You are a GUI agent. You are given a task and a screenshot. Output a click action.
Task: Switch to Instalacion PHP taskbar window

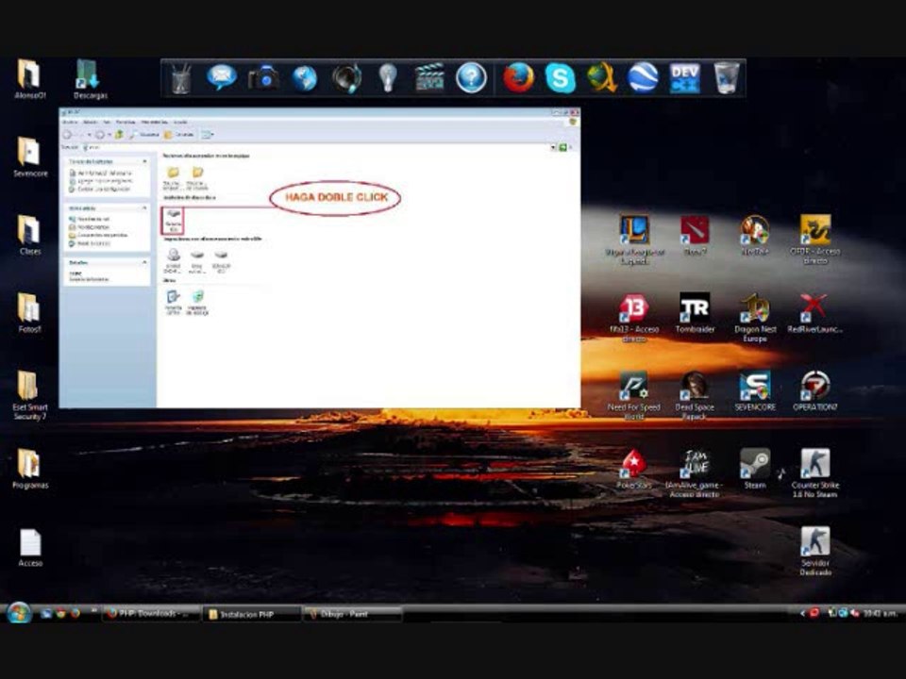point(252,614)
